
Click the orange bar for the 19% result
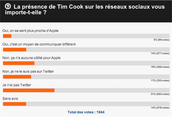click(x=19, y=63)
